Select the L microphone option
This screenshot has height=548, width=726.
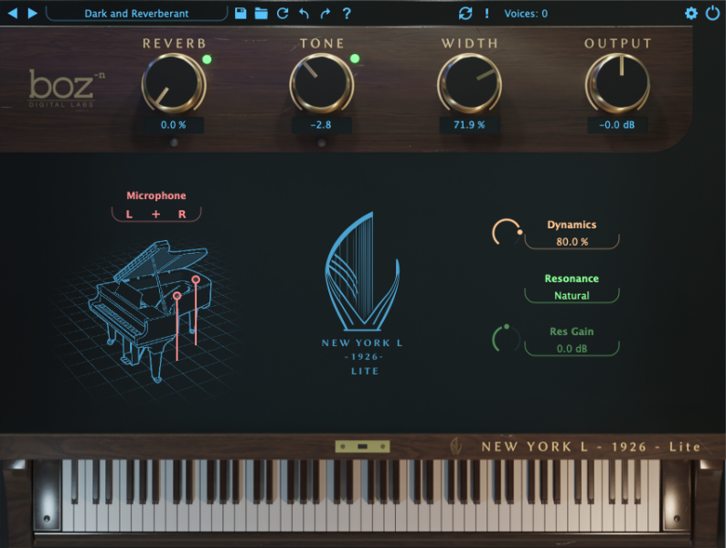(129, 214)
